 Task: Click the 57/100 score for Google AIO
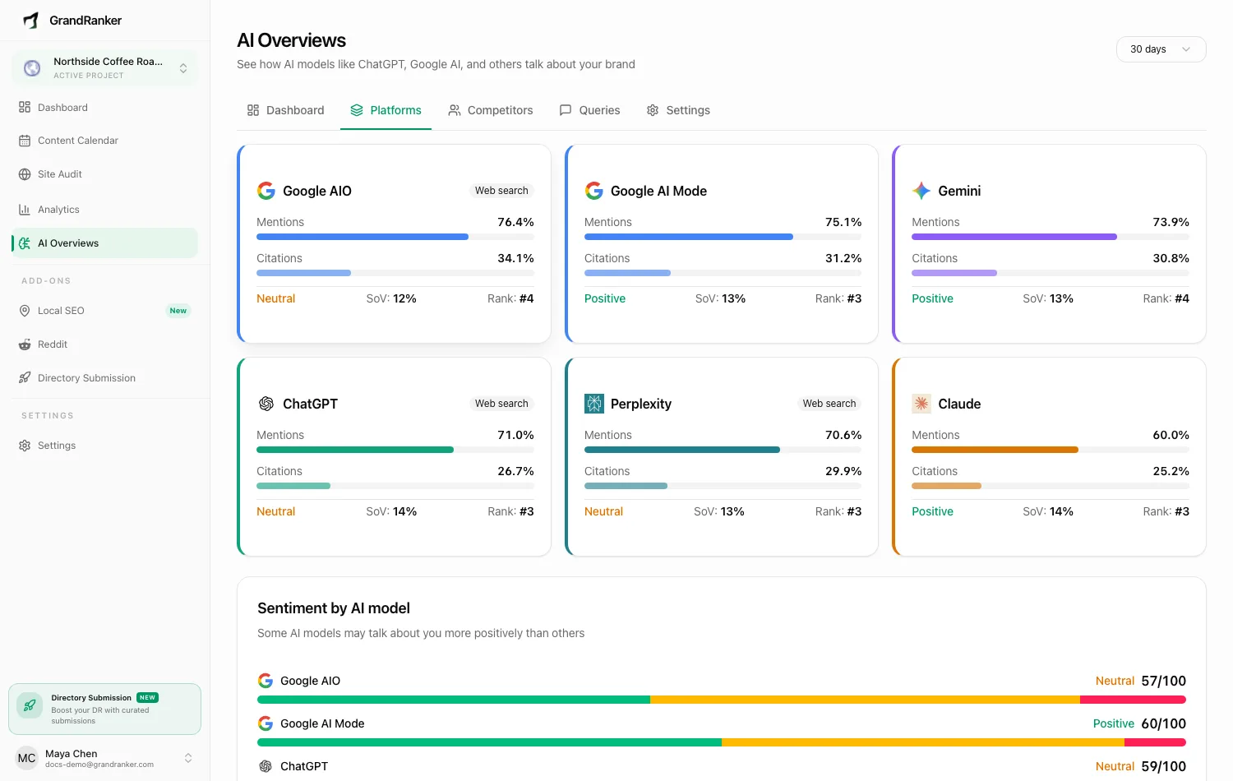tap(1163, 681)
